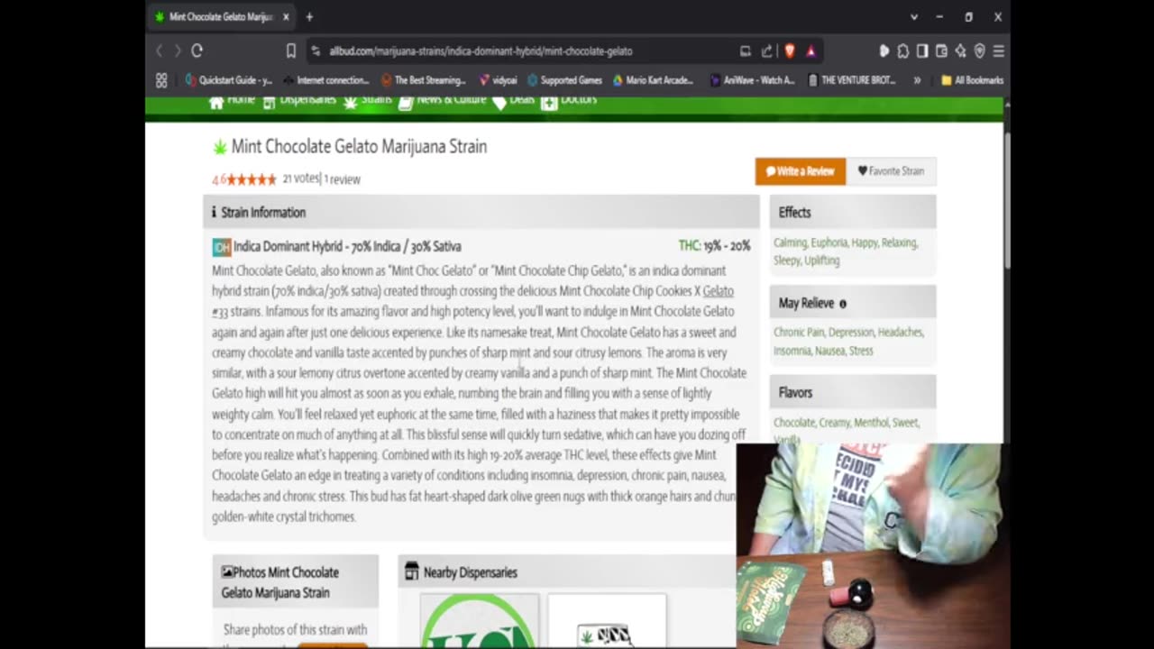The image size is (1154, 649).
Task: Go forward to the next page
Action: point(178,51)
